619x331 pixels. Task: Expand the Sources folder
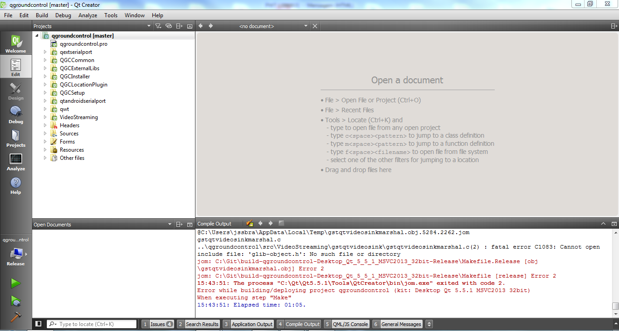(45, 134)
